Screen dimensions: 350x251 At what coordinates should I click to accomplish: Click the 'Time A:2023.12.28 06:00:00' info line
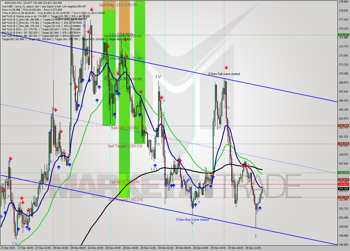coord(53,13)
